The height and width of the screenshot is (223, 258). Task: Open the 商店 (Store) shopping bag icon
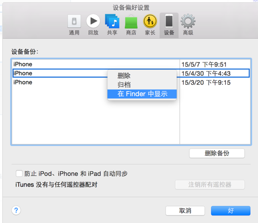pyautogui.click(x=131, y=25)
